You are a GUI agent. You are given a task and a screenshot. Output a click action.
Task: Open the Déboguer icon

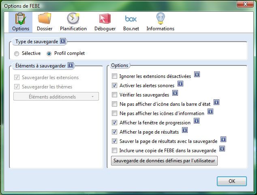click(x=105, y=19)
